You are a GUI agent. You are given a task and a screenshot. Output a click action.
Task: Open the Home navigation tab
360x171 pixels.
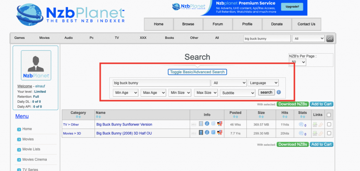159,24
